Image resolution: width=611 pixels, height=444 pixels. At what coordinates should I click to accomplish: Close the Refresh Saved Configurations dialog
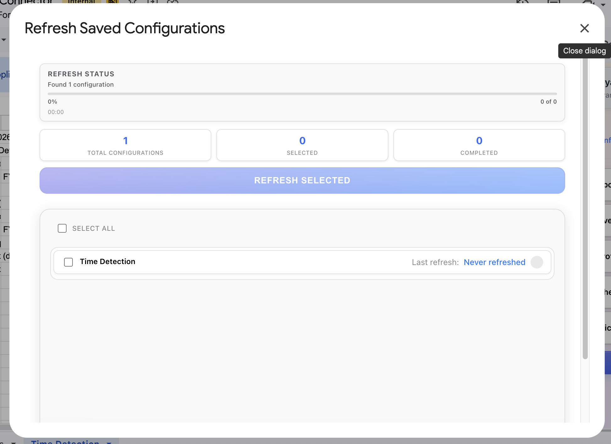pyautogui.click(x=584, y=28)
